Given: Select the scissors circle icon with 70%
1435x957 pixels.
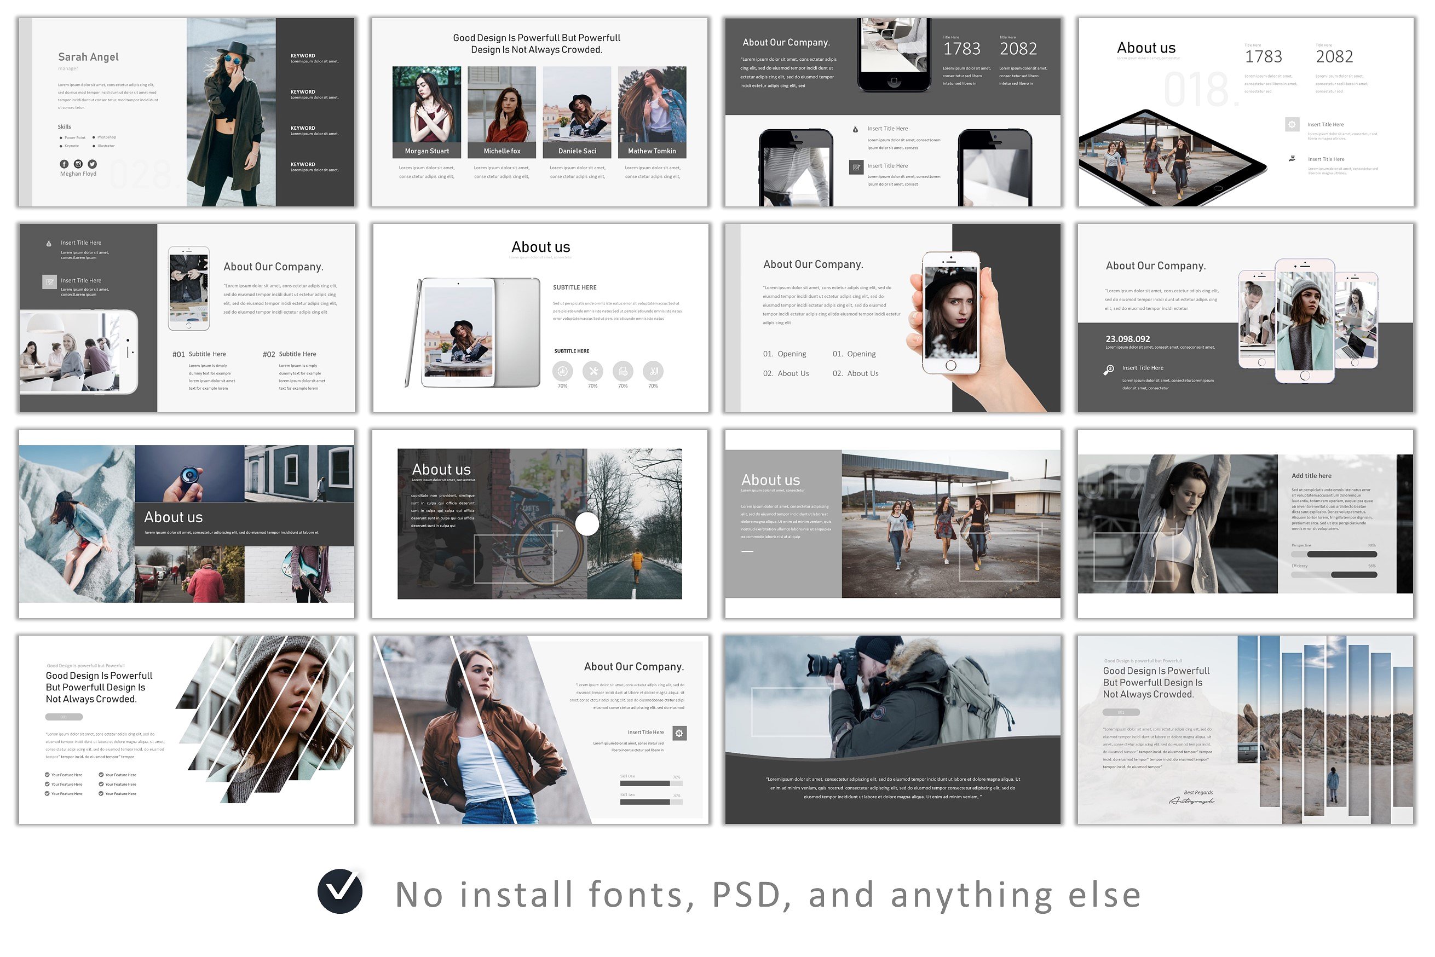Looking at the screenshot, I should pyautogui.click(x=653, y=371).
